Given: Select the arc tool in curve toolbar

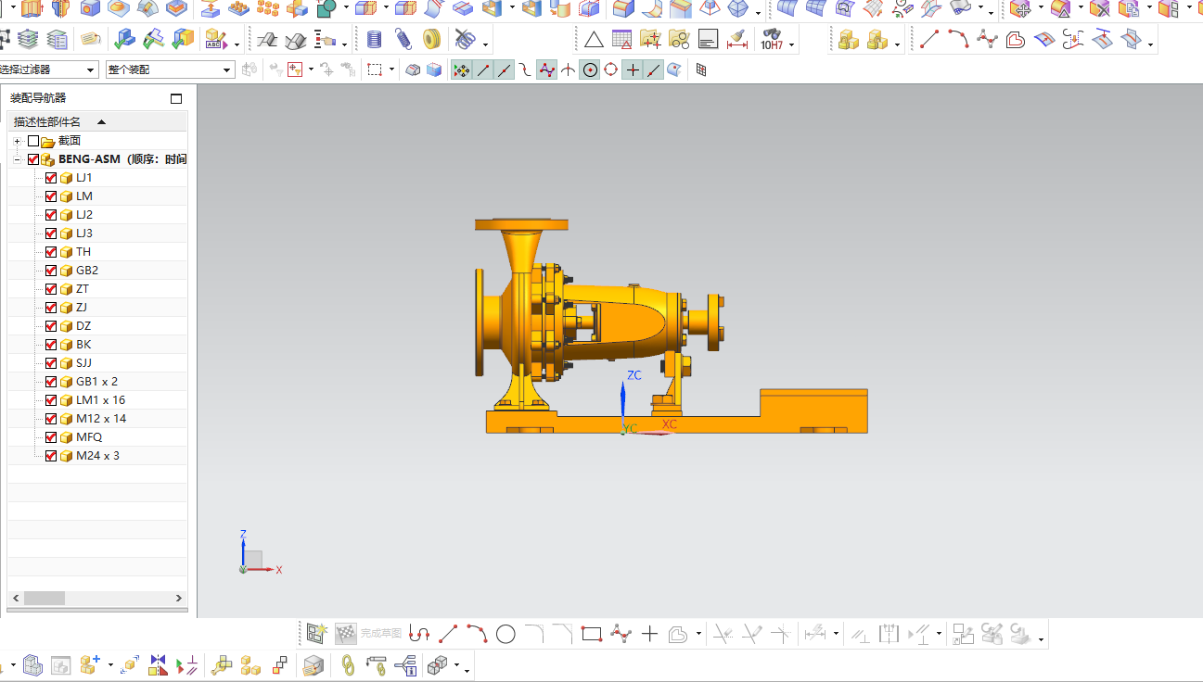Looking at the screenshot, I should pyautogui.click(x=958, y=40).
